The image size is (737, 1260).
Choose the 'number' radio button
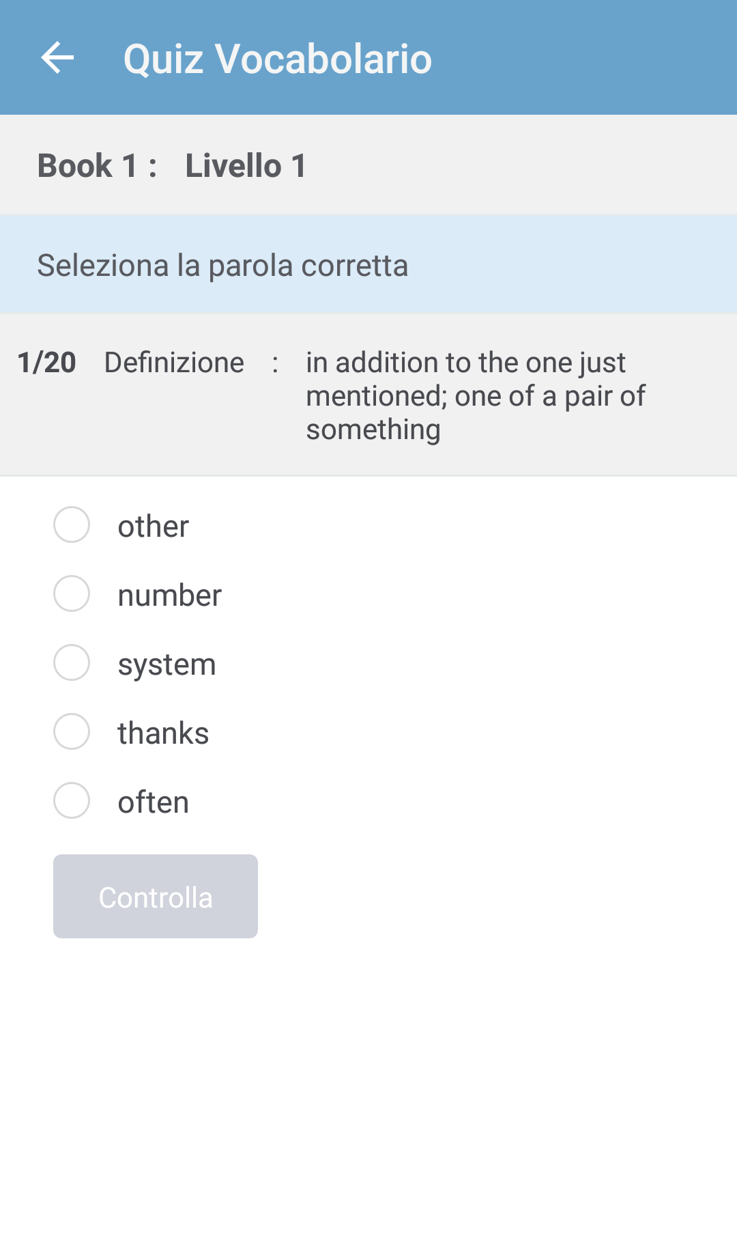click(x=72, y=593)
